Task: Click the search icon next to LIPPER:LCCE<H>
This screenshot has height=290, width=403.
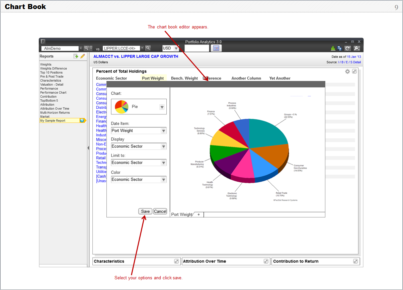Action: coord(148,48)
